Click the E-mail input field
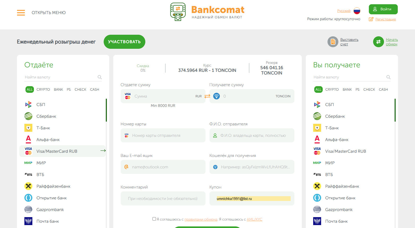 click(x=163, y=167)
